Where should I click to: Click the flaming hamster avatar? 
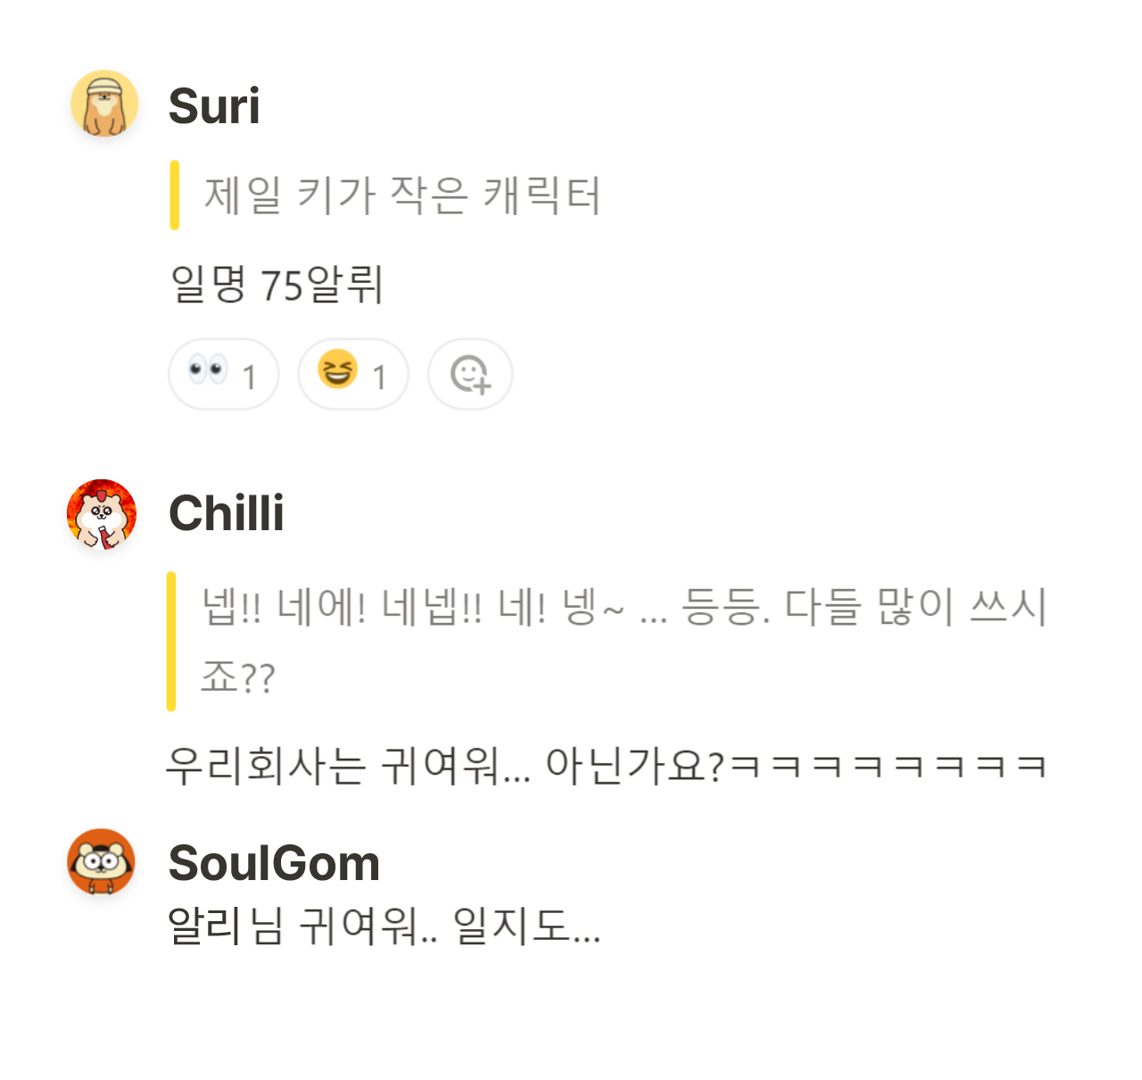click(102, 515)
